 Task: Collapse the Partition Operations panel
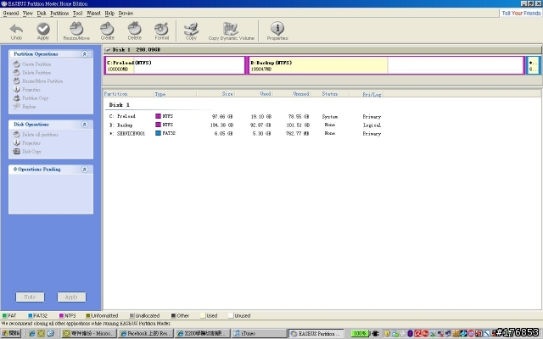tap(84, 54)
